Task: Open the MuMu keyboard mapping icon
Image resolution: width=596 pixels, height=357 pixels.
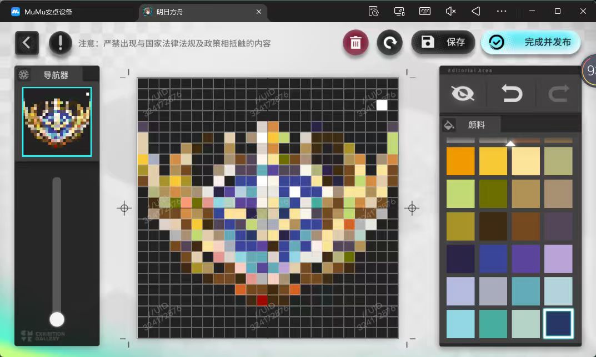Action: click(x=424, y=11)
